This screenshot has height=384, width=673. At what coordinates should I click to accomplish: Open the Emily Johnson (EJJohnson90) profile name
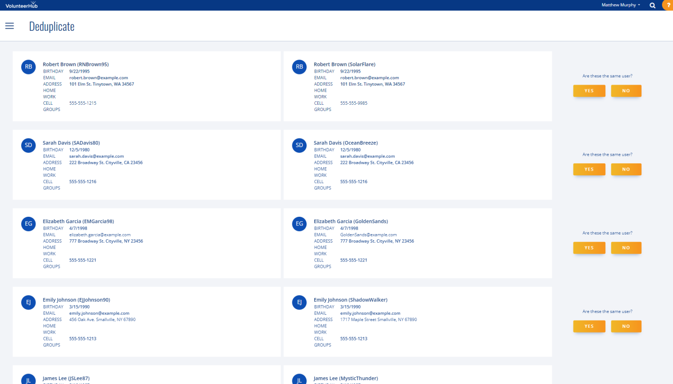tap(76, 300)
